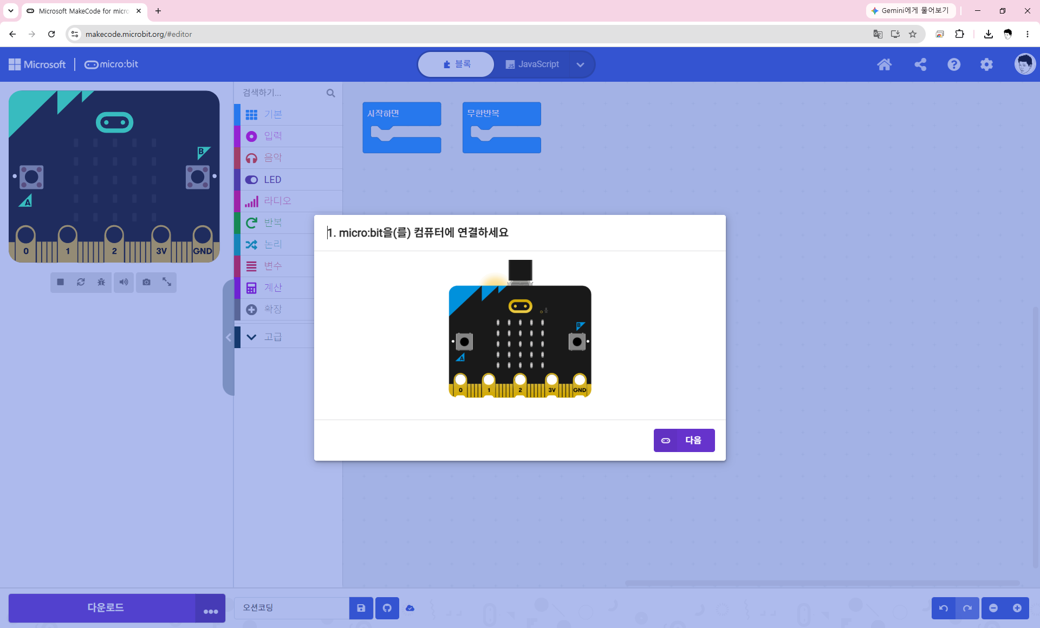Open the MakeCode home screen icon

tap(885, 64)
